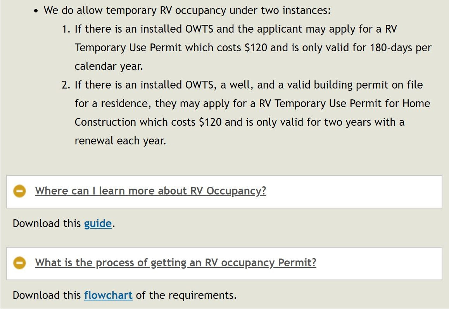Toggle 'What is the process of getting an RV occupancy Permit?' heading

tap(176, 262)
